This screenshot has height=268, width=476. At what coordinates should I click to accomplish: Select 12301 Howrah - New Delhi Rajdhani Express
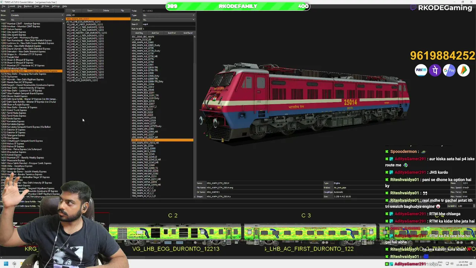(32, 80)
